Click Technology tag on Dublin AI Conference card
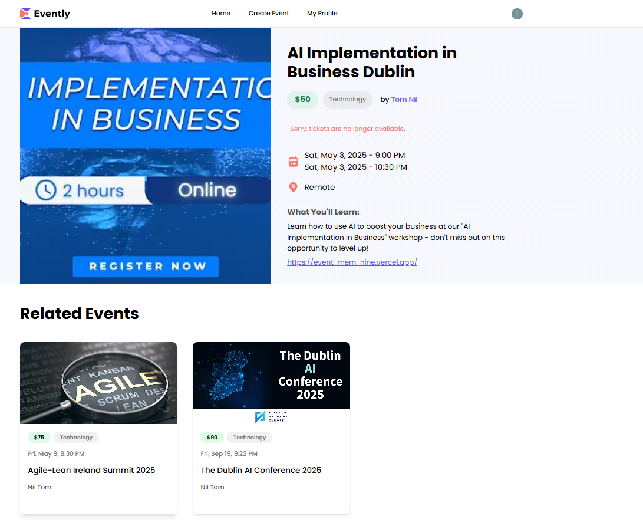Viewport: 643px width, 526px height. (249, 438)
